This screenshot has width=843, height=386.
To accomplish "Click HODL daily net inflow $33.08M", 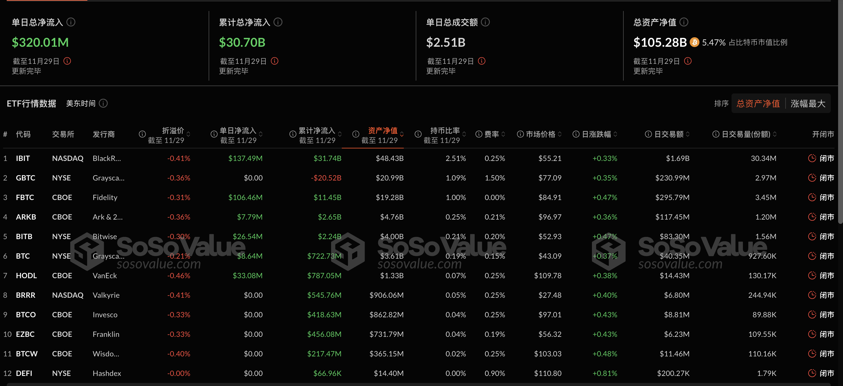I will [x=247, y=275].
